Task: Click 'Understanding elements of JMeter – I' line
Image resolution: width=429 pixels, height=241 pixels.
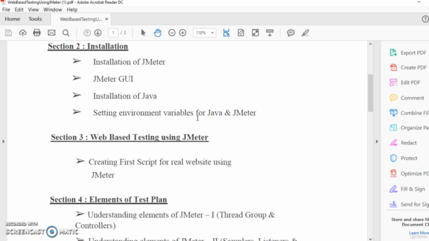Action: pos(181,215)
